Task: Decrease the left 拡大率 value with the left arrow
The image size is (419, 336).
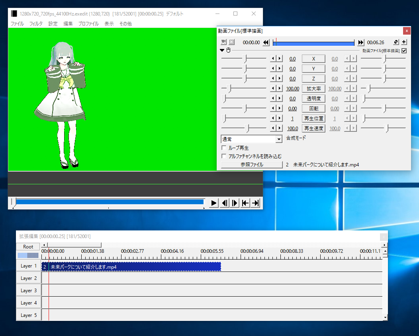Action: point(273,88)
